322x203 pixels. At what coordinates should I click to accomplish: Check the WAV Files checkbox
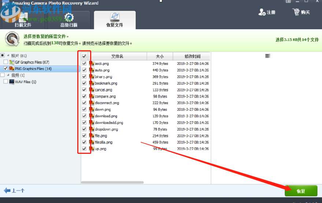[6, 81]
